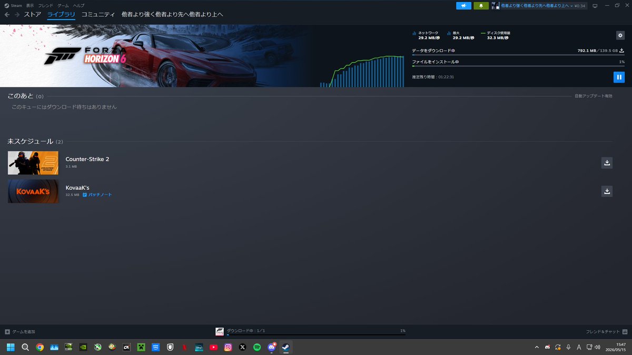The height and width of the screenshot is (355, 632).
Task: Open the ストア tab
Action: [32, 14]
